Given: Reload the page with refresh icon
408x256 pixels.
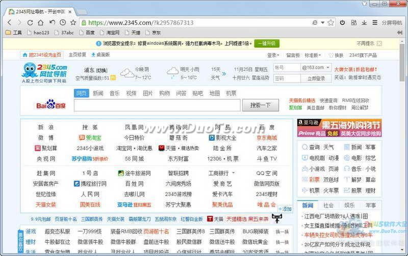Looking at the screenshot, I should (30, 22).
